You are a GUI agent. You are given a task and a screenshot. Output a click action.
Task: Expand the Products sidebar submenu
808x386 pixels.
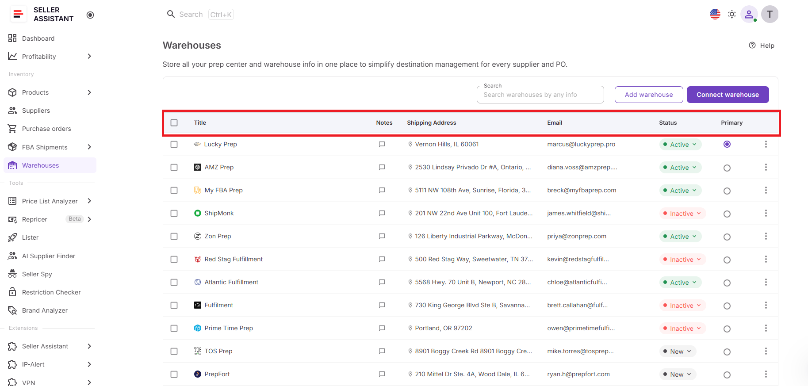(89, 92)
